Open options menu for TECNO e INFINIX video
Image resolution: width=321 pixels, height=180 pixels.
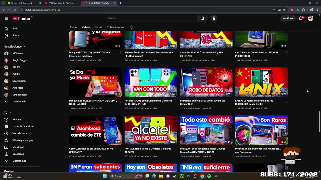(176, 101)
